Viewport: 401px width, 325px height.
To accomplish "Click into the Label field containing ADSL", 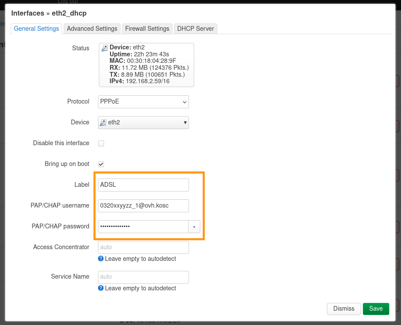I will [x=143, y=185].
